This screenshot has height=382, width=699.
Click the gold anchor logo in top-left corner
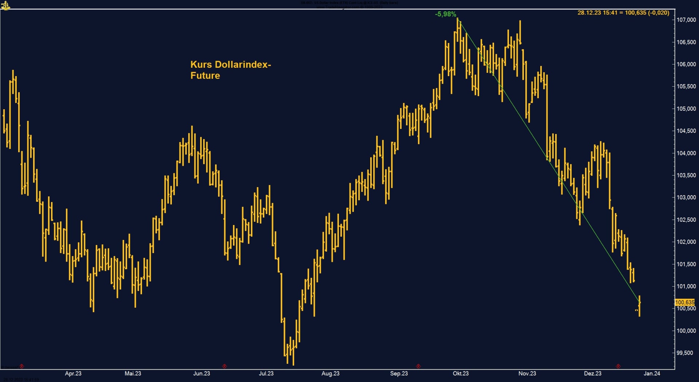(x=6, y=5)
